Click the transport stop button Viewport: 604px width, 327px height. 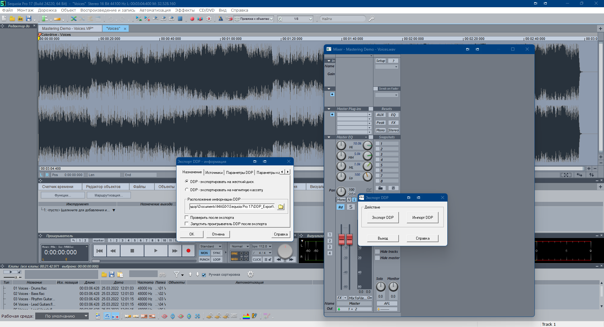tap(132, 251)
